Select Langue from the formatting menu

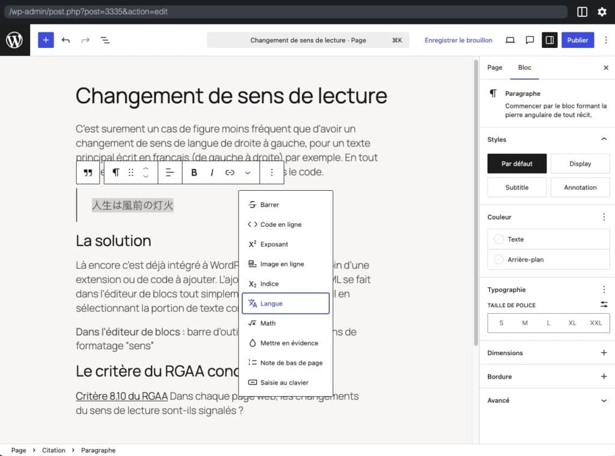285,304
